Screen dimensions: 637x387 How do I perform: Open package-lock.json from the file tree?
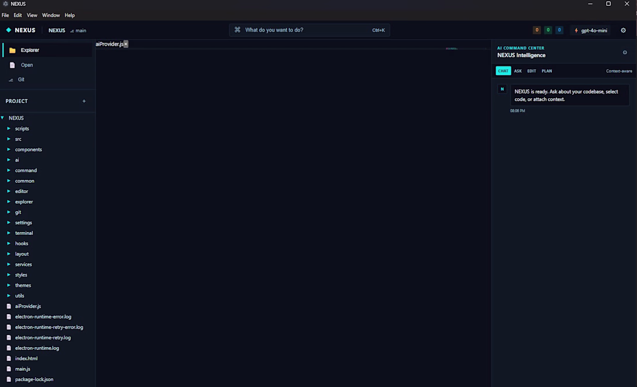(34, 379)
